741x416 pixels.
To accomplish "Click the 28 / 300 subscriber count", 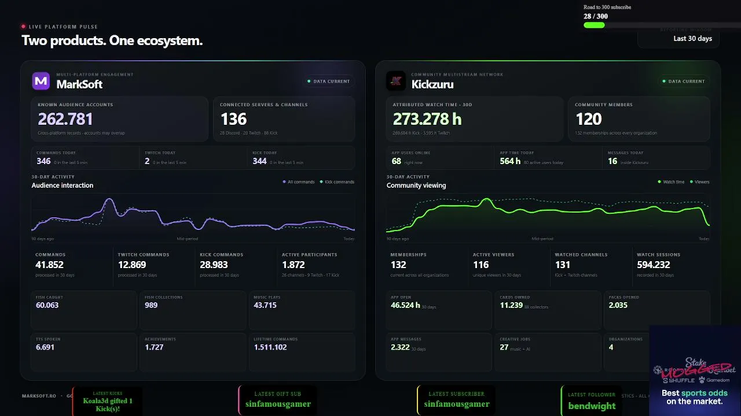I will click(596, 16).
